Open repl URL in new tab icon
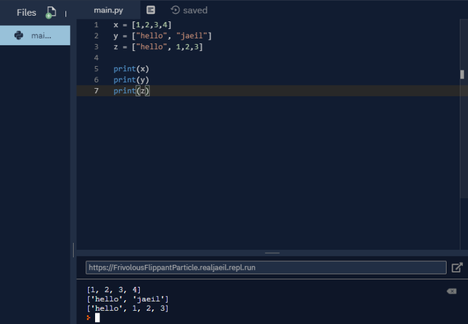Viewport: 468px width, 324px height. pyautogui.click(x=457, y=267)
